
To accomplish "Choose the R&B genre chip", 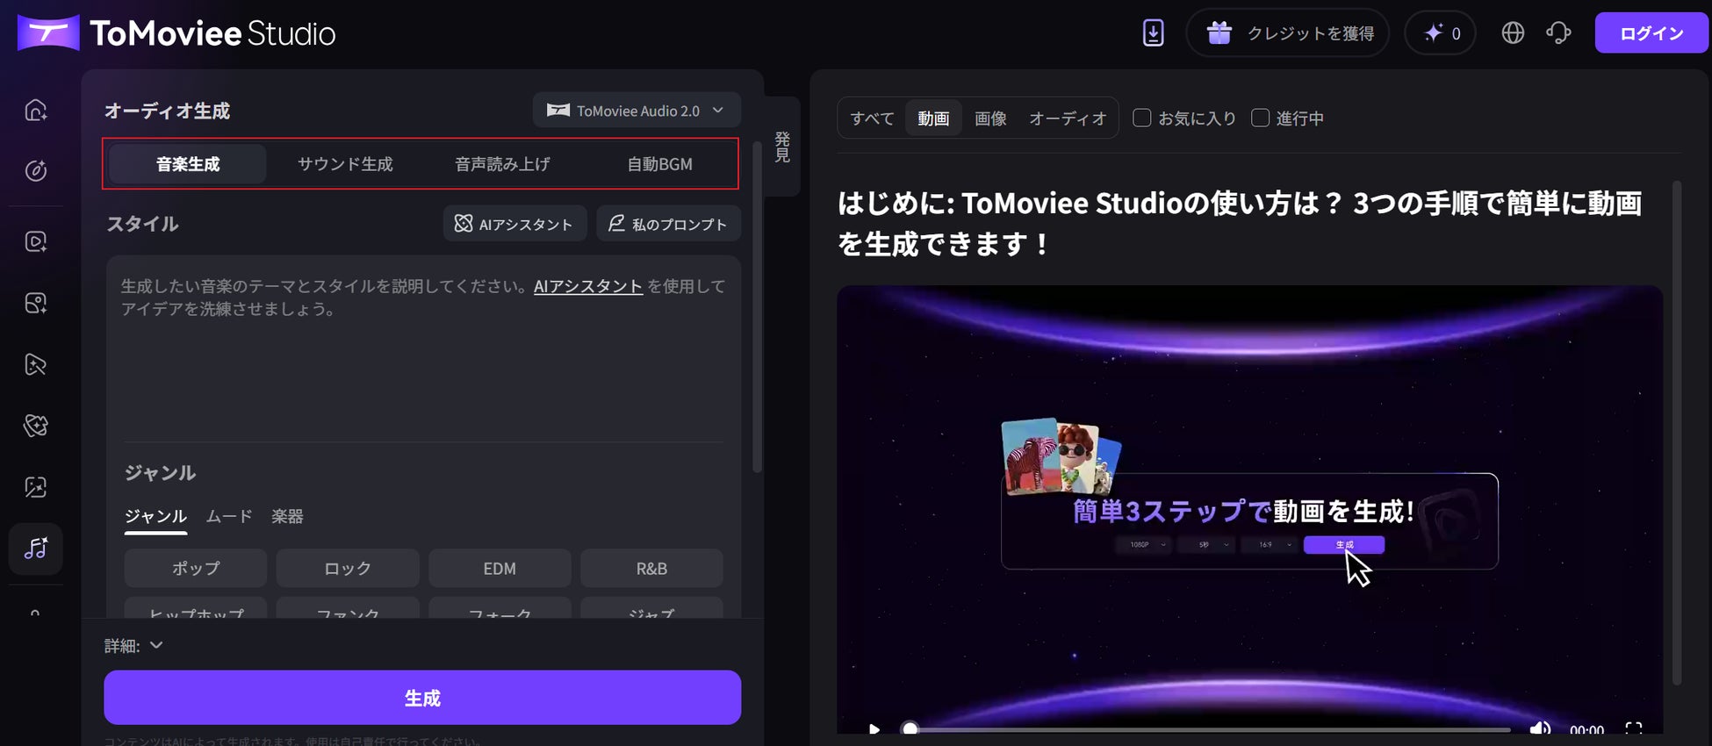I will point(651,569).
